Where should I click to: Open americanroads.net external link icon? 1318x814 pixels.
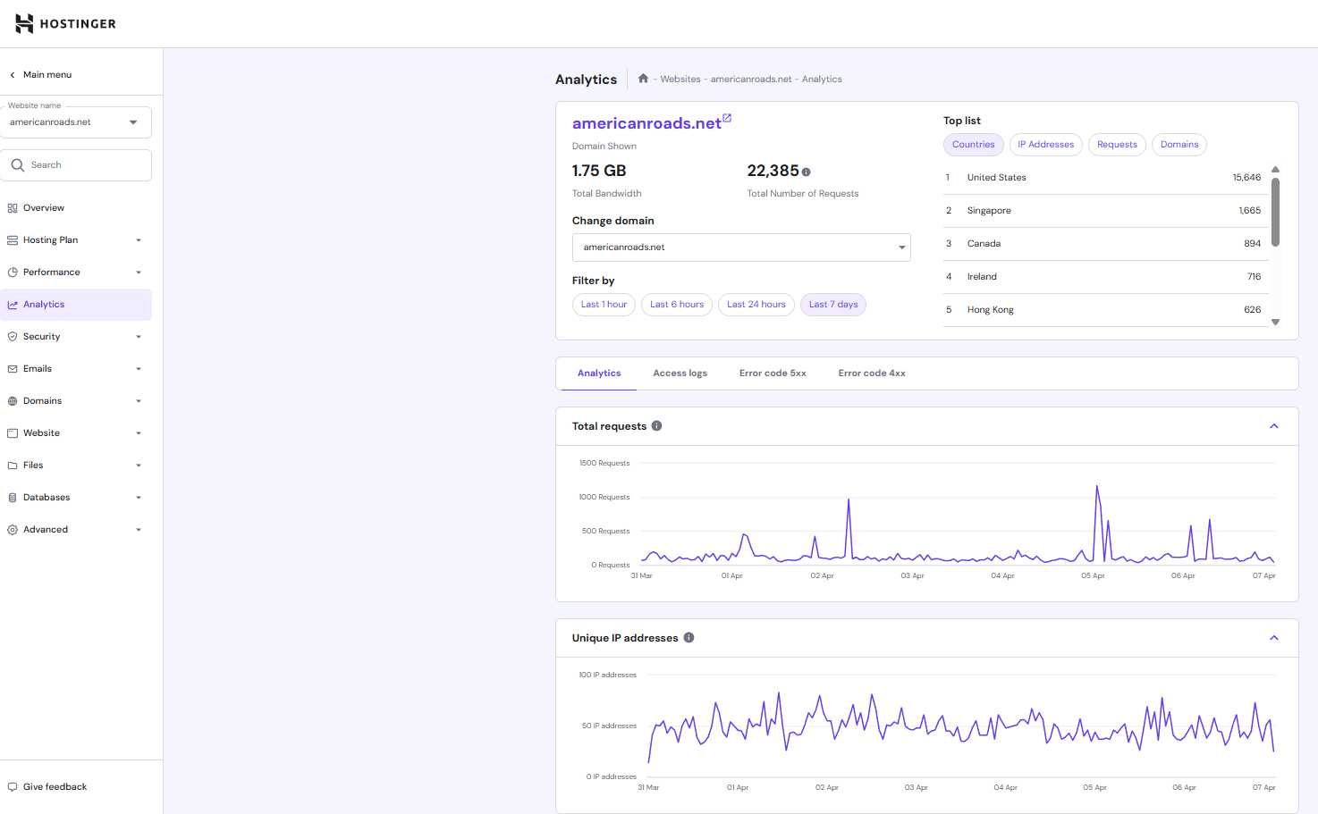tap(727, 117)
